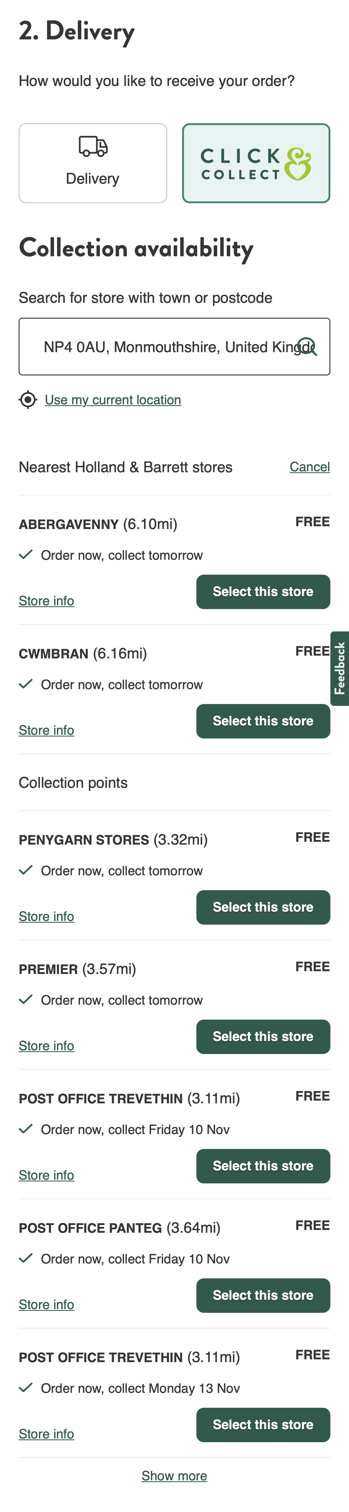
Task: Click the checkmark beside Cwmbran availability
Action: (x=25, y=684)
